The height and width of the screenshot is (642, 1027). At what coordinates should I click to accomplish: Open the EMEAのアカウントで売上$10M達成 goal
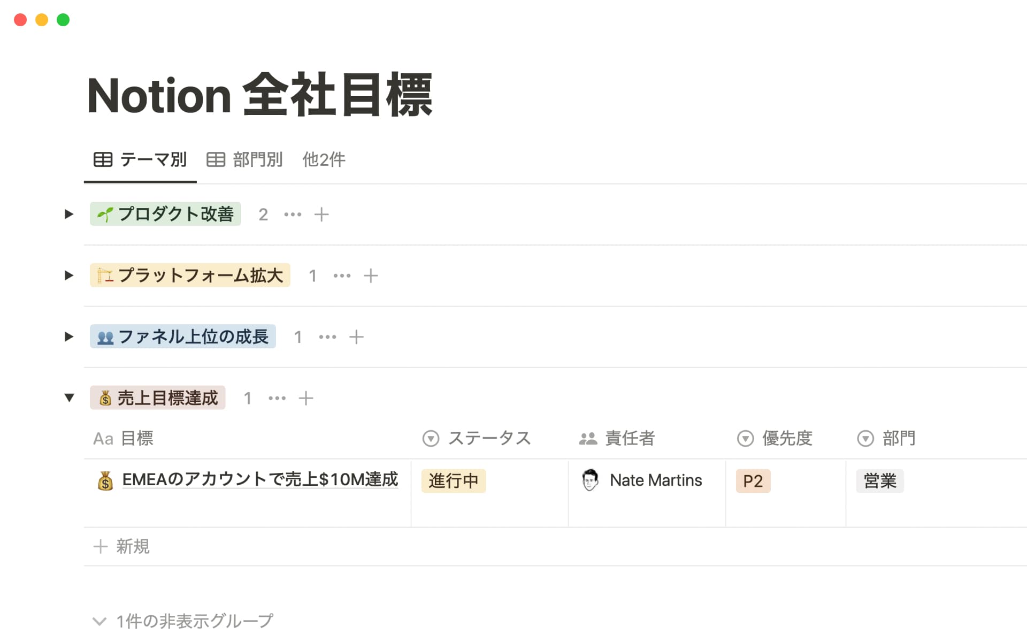[x=260, y=480]
